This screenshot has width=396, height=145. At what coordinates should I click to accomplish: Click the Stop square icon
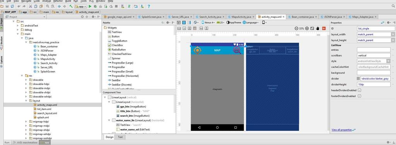(x=116, y=6)
